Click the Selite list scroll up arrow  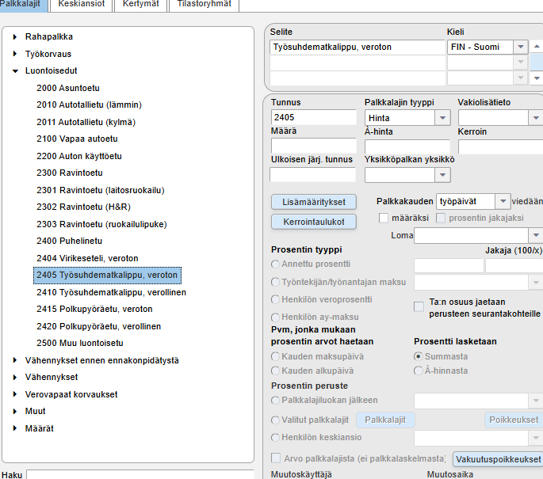click(x=537, y=47)
